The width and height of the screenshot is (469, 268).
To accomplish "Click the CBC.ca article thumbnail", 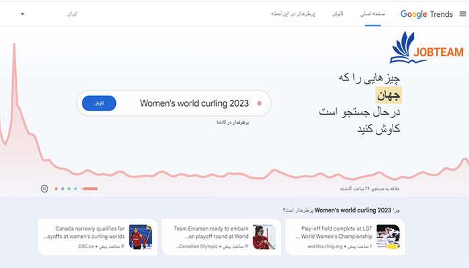I will (141, 237).
